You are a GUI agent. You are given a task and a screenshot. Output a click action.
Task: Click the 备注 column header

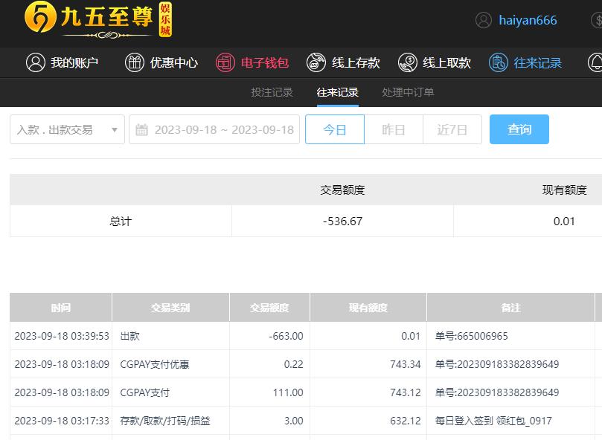(x=510, y=308)
